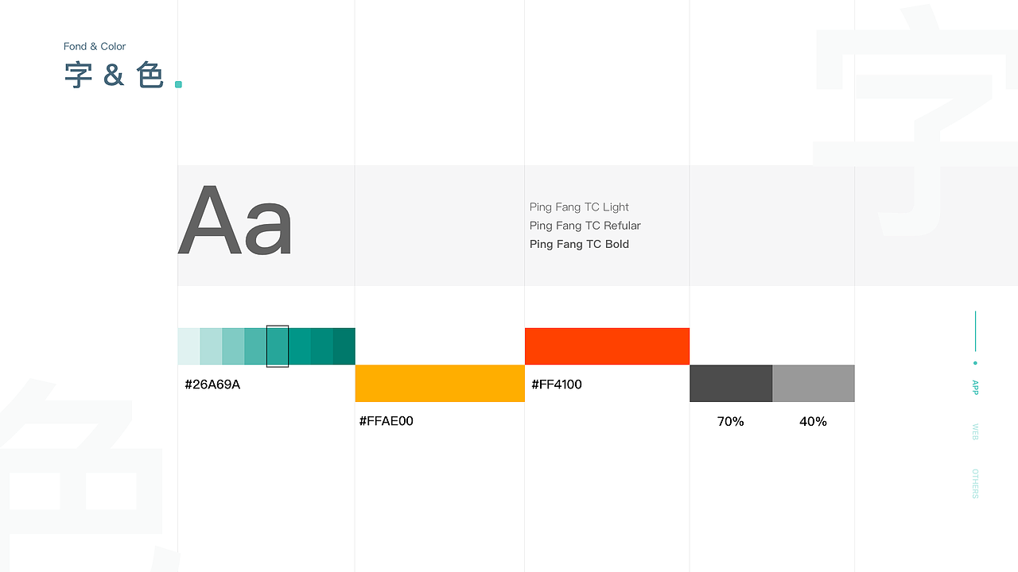
Task: Click the Fond & Color heading text
Action: 95,47
